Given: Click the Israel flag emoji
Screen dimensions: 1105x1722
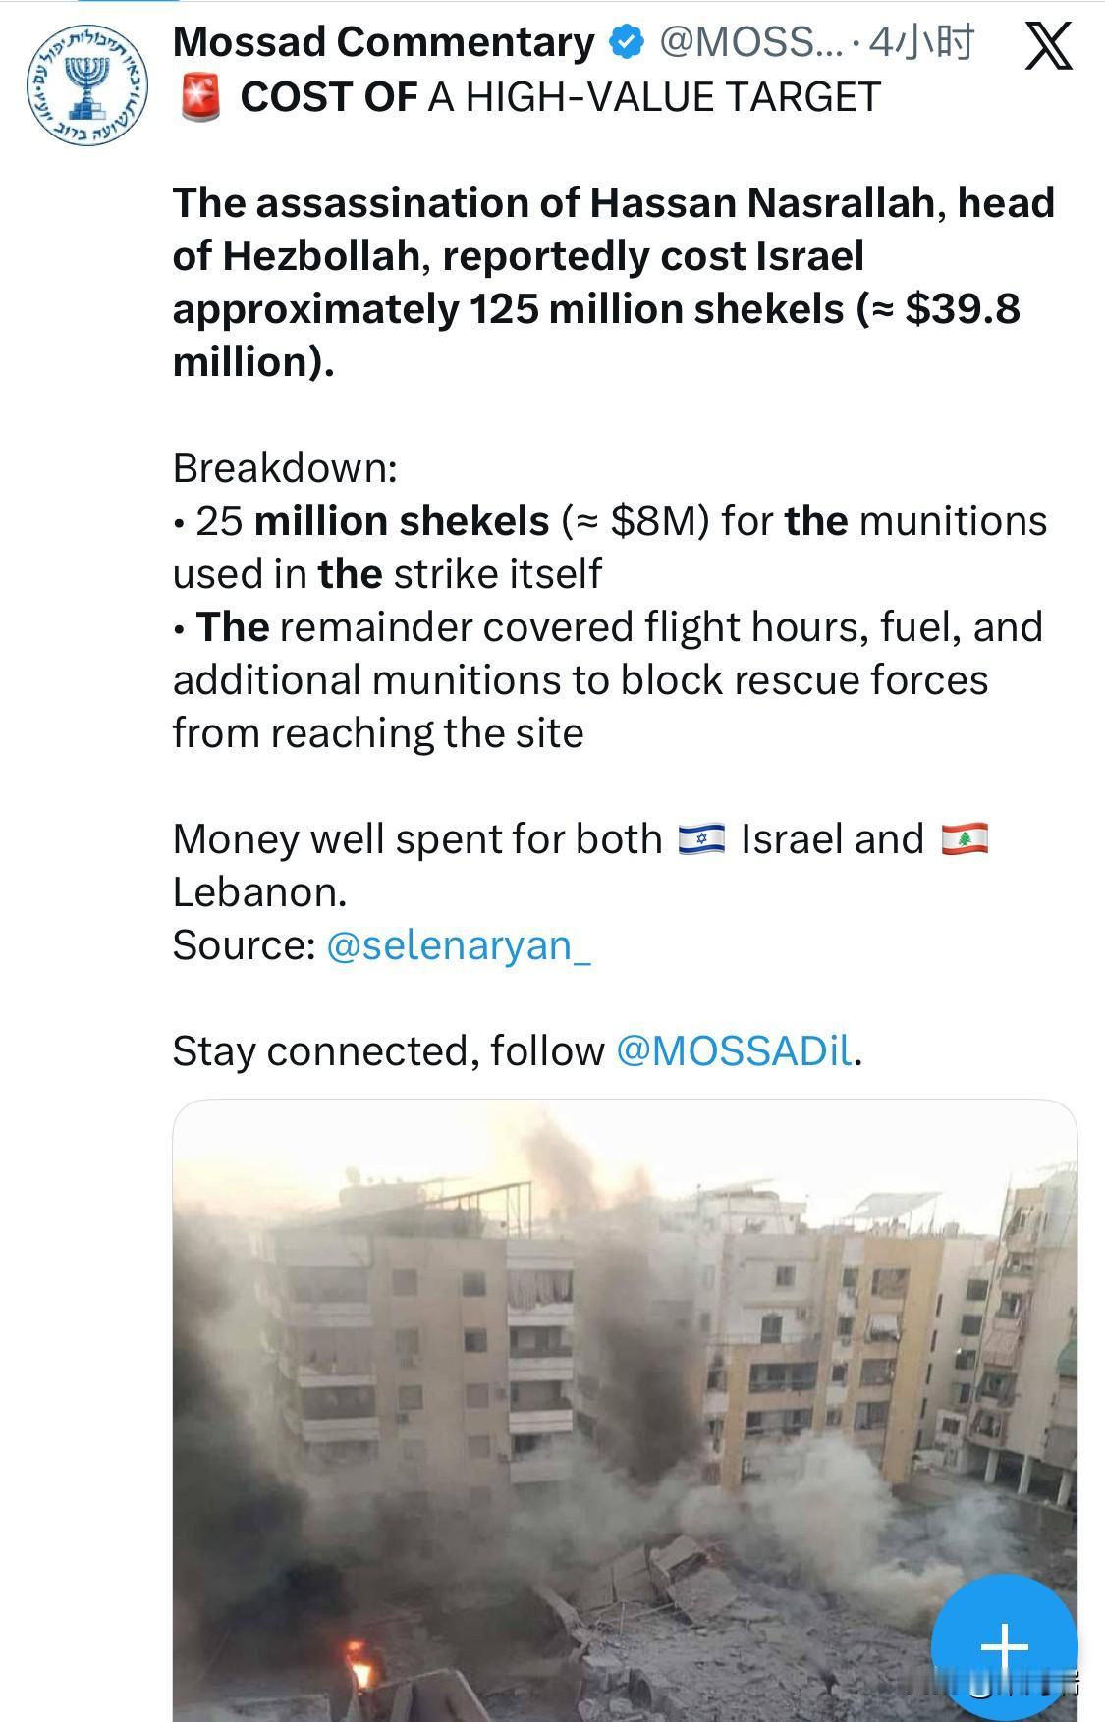Looking at the screenshot, I should click(x=701, y=839).
